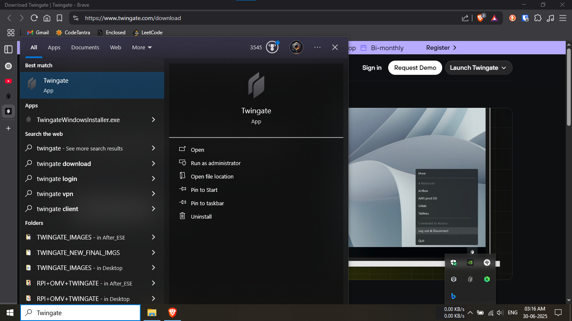
Task: Click the NVIDIA icon in tray popup
Action: pyautogui.click(x=470, y=262)
